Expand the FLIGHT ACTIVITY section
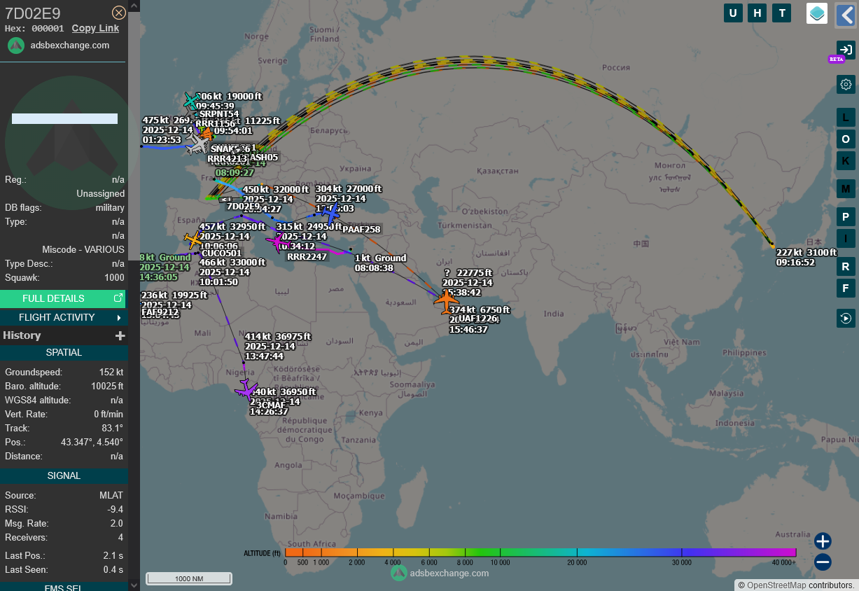 (x=63, y=317)
